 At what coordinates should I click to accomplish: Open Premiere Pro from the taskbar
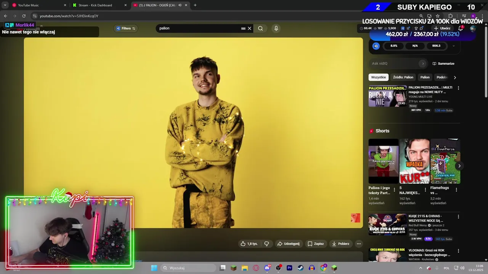(289, 268)
